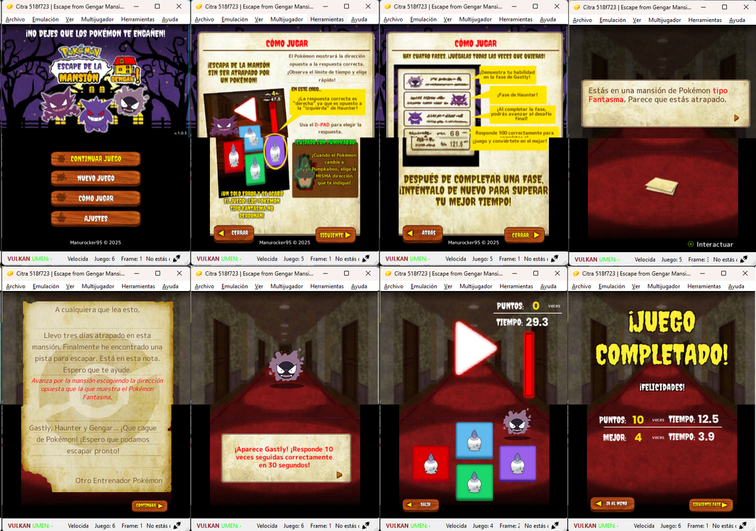Toggle VULKAN in first Cómo Jugar window status bar
756x531 pixels.
click(x=208, y=258)
